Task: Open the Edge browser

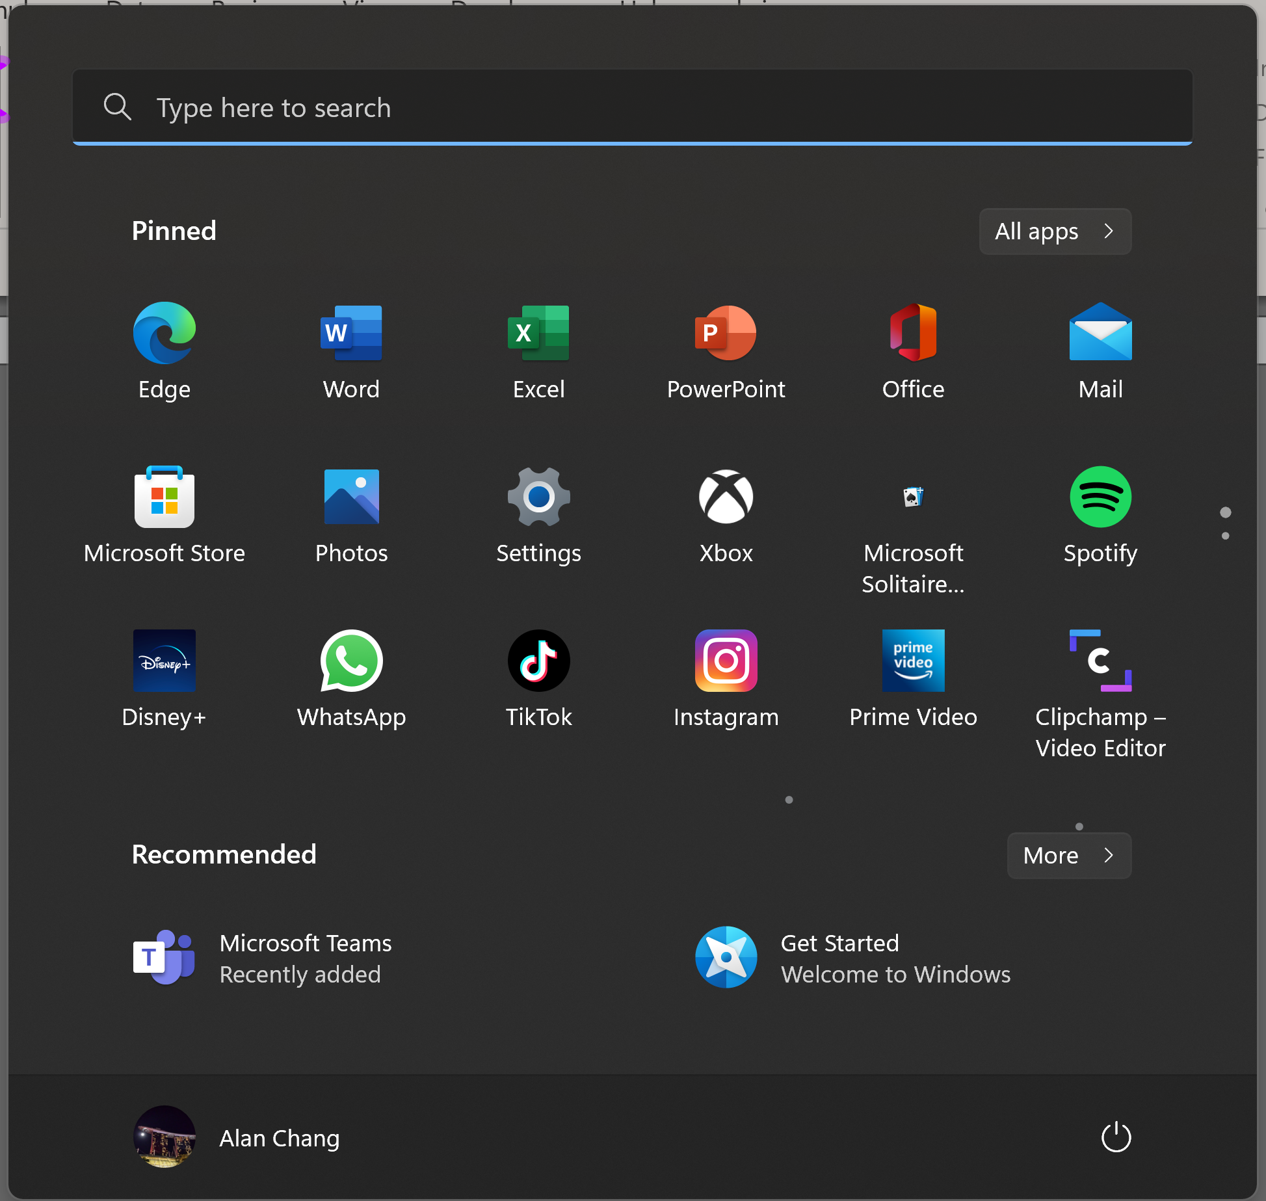Action: (165, 333)
